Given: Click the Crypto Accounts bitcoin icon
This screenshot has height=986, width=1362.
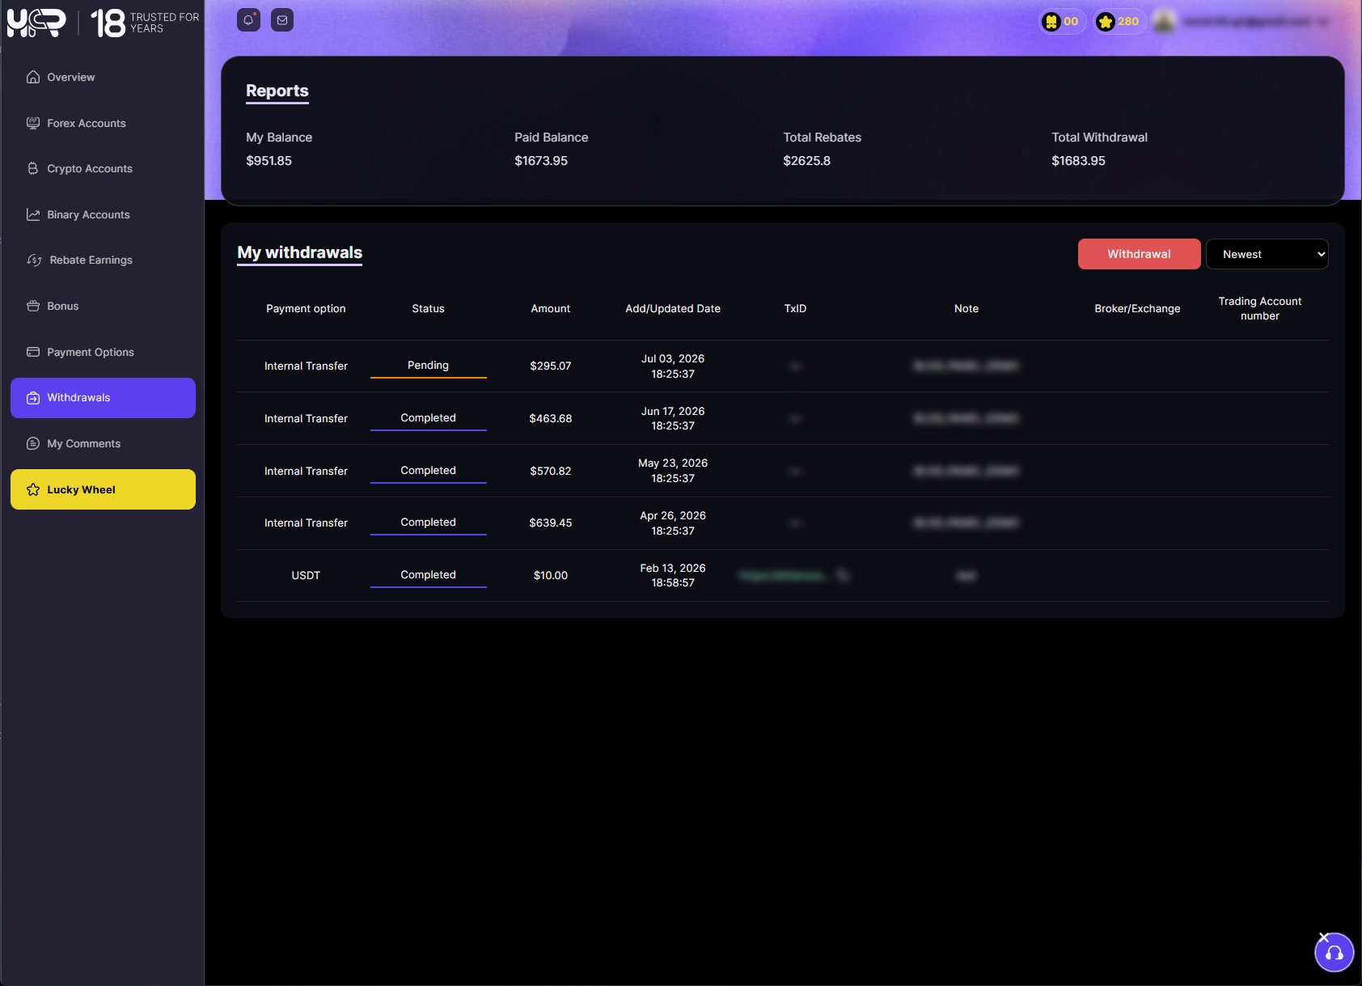Looking at the screenshot, I should pos(33,168).
